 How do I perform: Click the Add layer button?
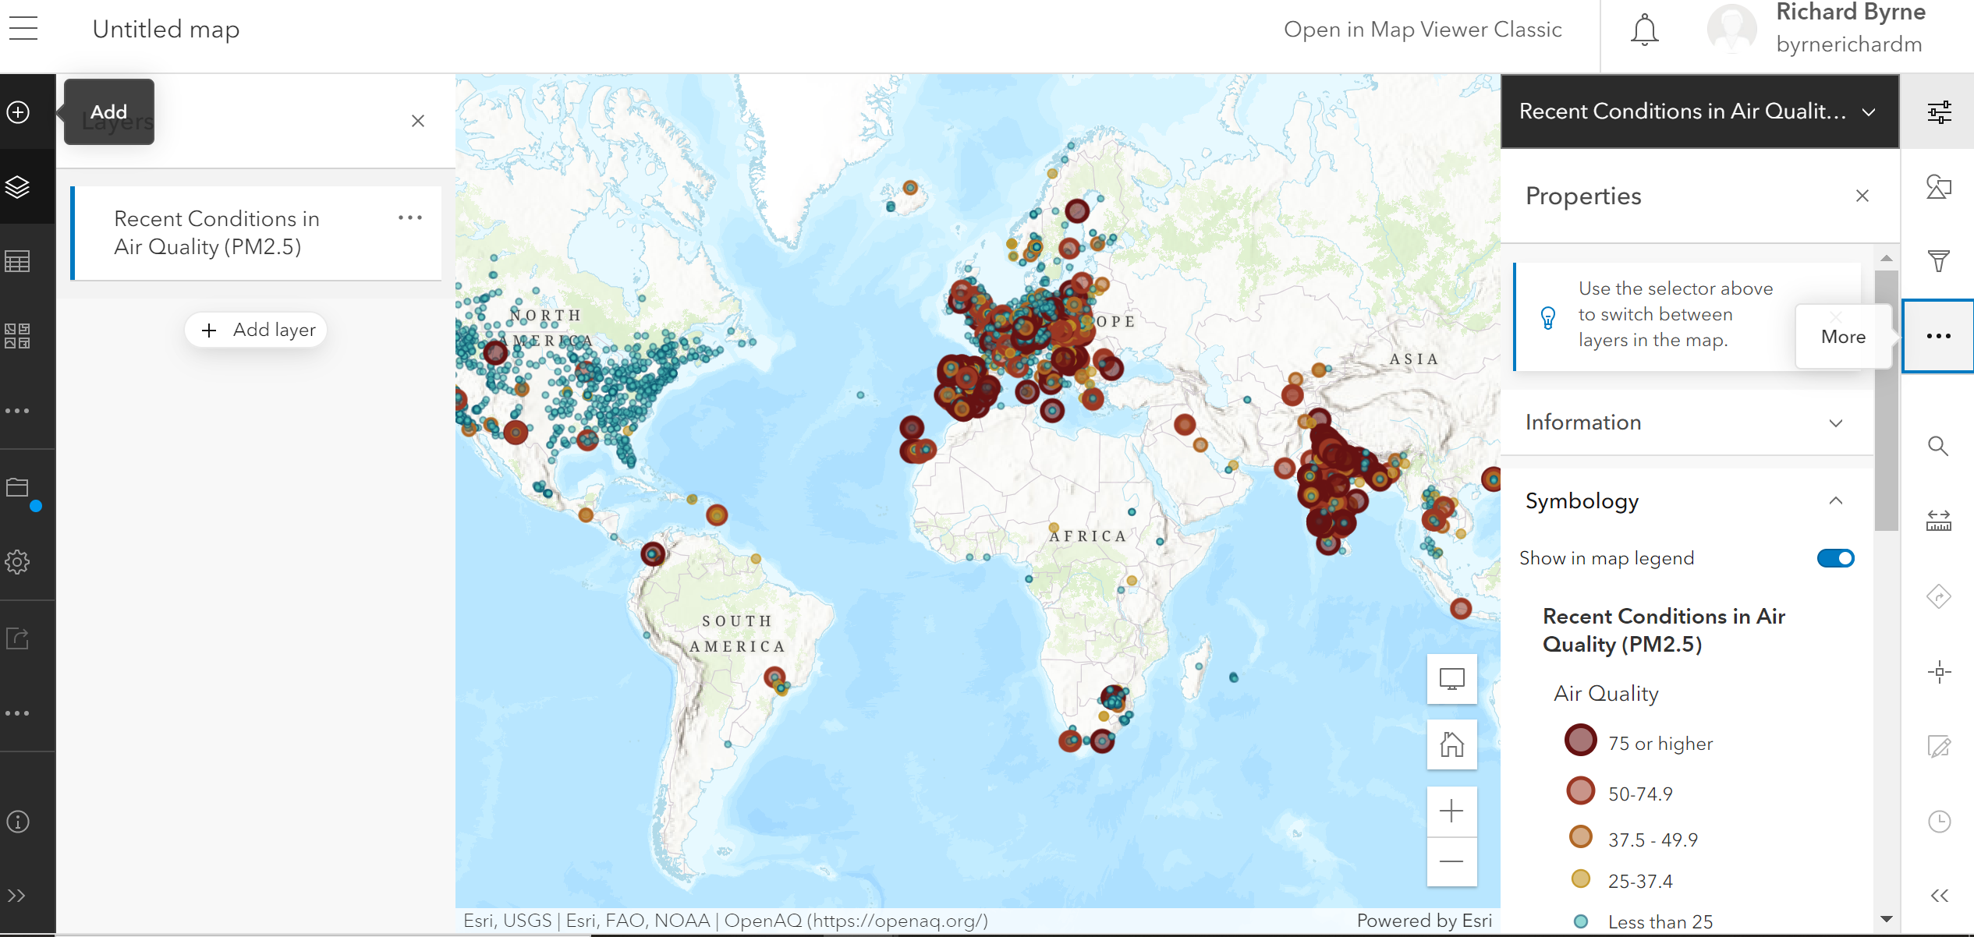256,330
